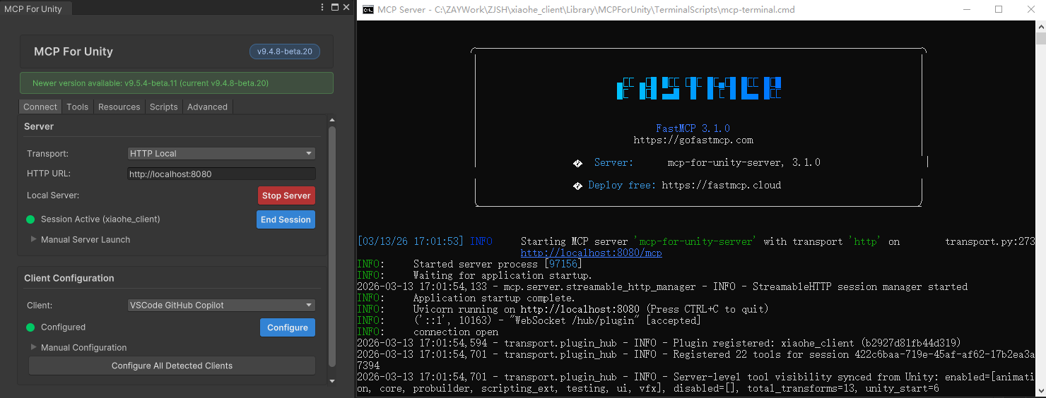Screen dimensions: 1046x398
Task: Click the panel scrollbar down arrow
Action: pos(332,381)
